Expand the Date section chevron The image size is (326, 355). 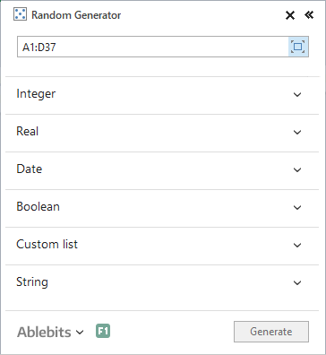click(x=297, y=170)
